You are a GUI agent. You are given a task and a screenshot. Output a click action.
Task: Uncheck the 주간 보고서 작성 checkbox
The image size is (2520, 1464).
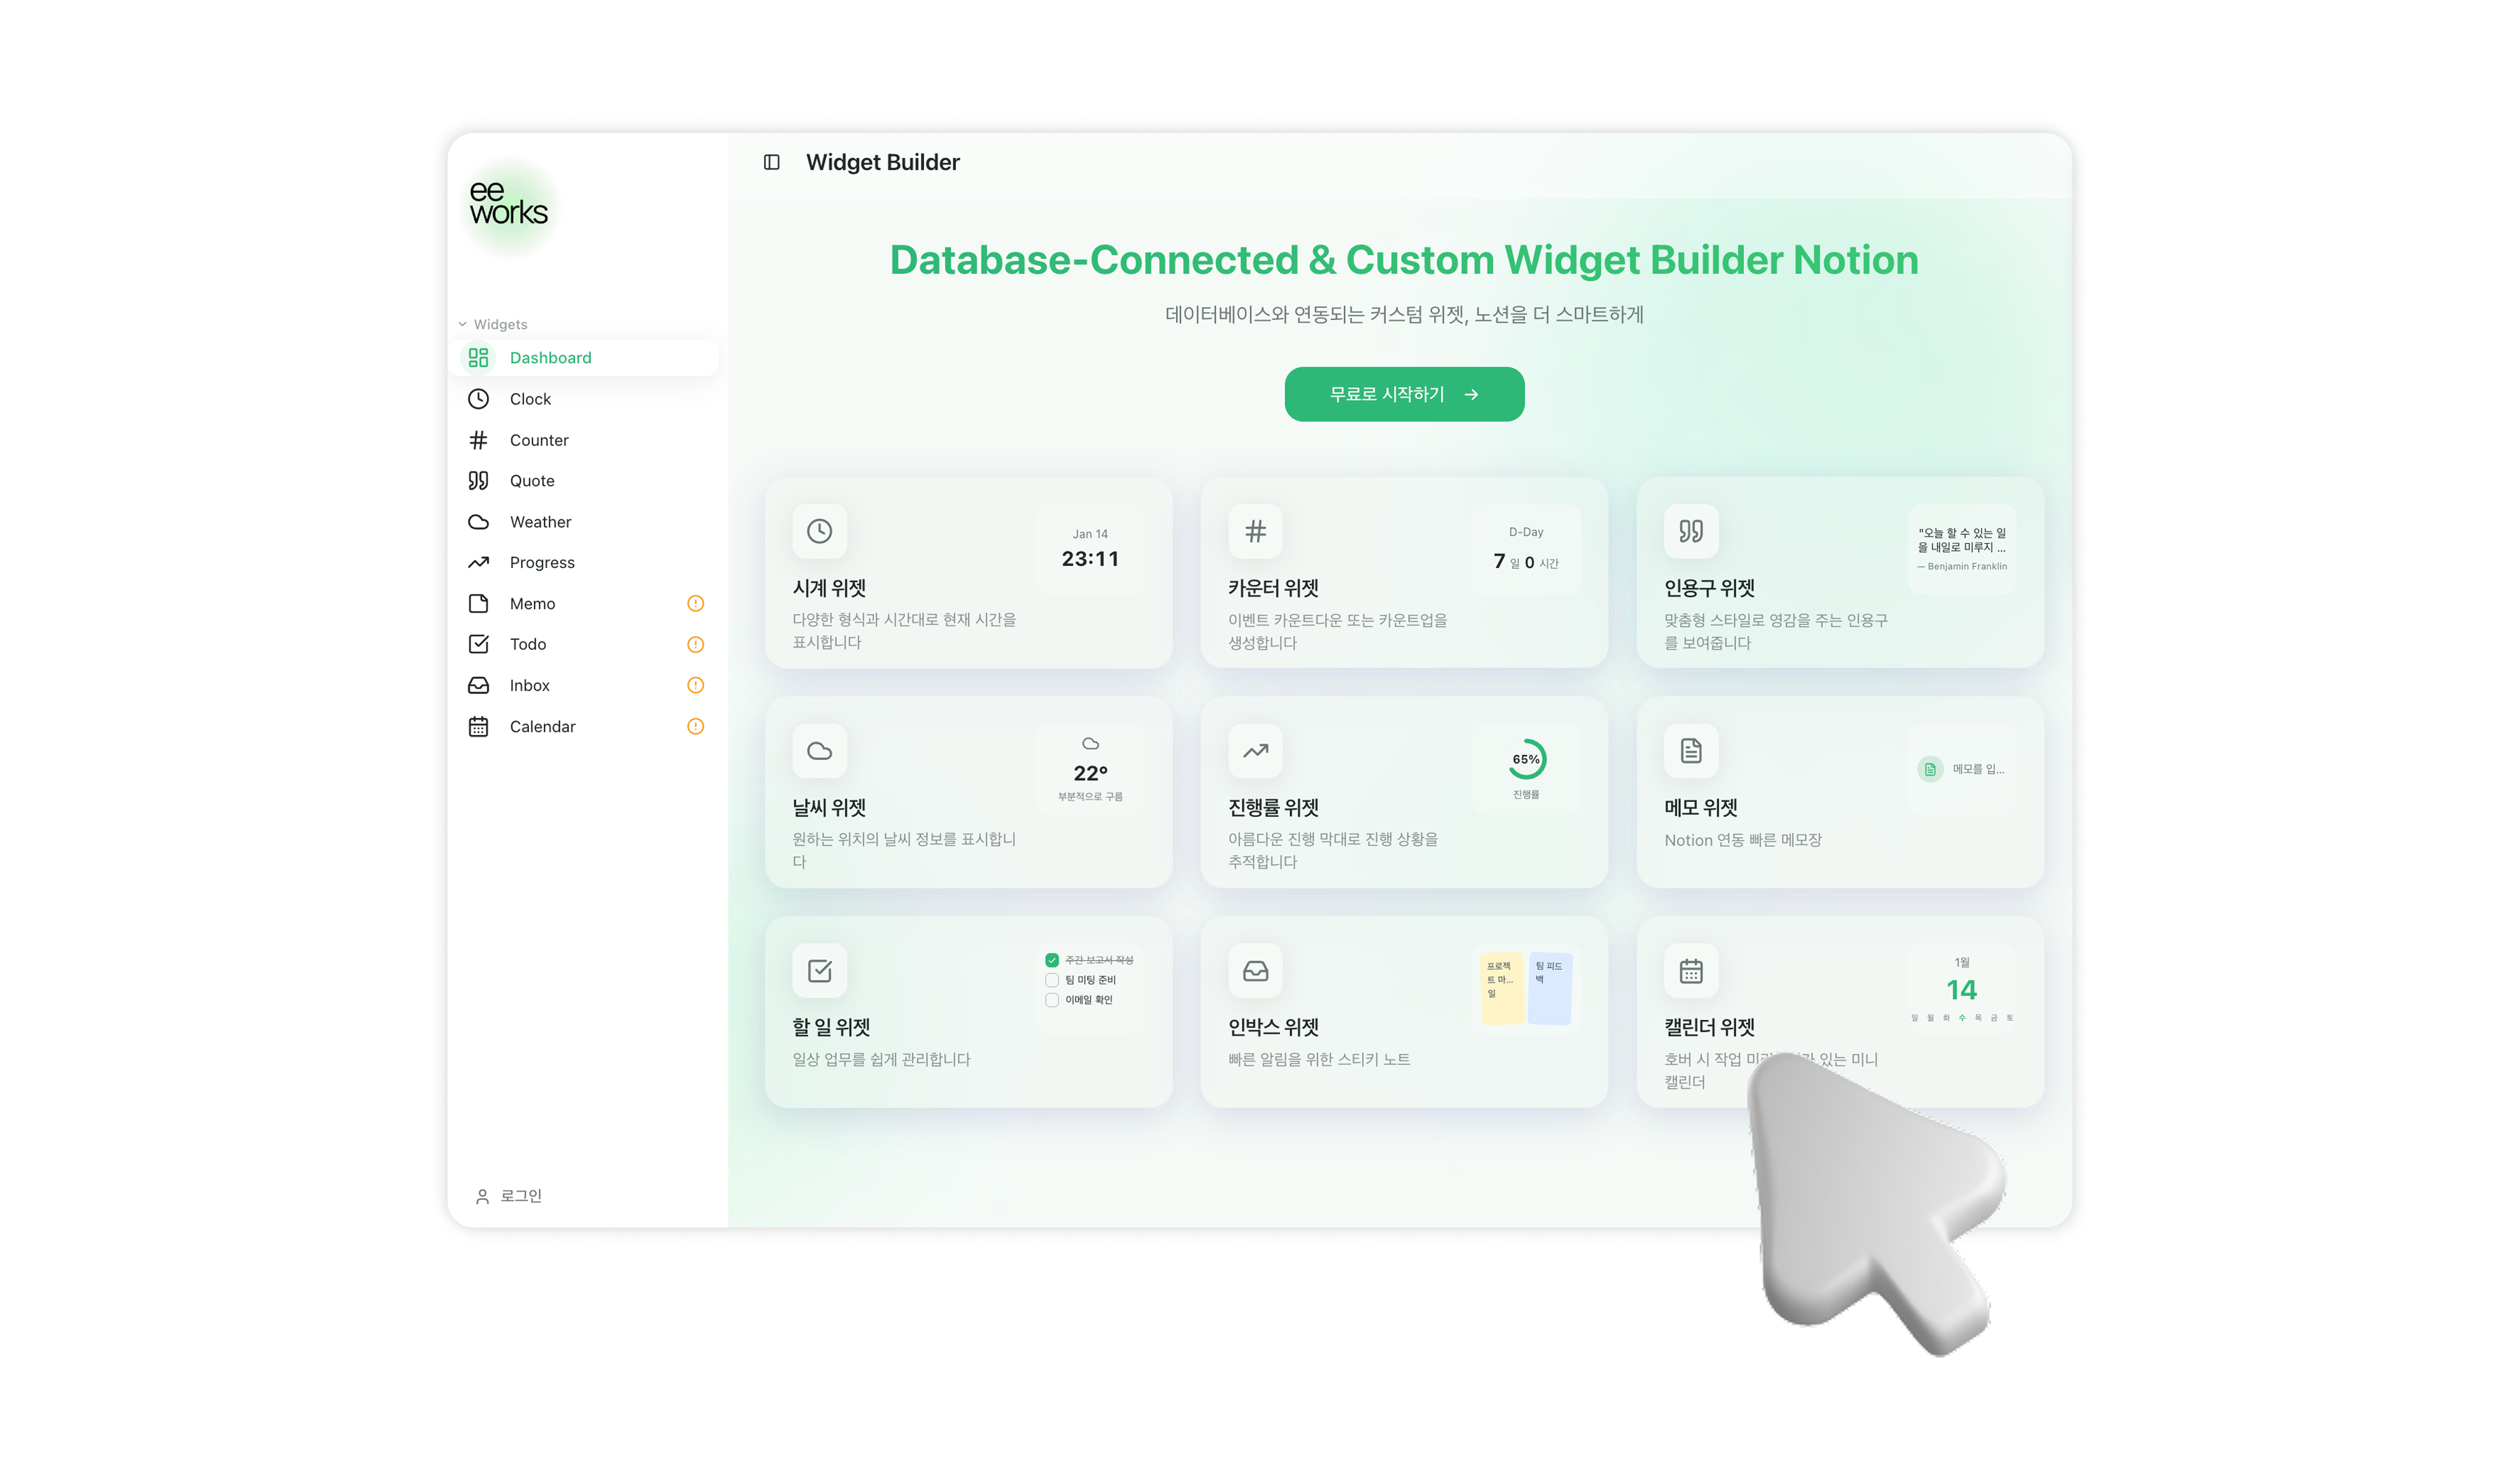(1052, 960)
